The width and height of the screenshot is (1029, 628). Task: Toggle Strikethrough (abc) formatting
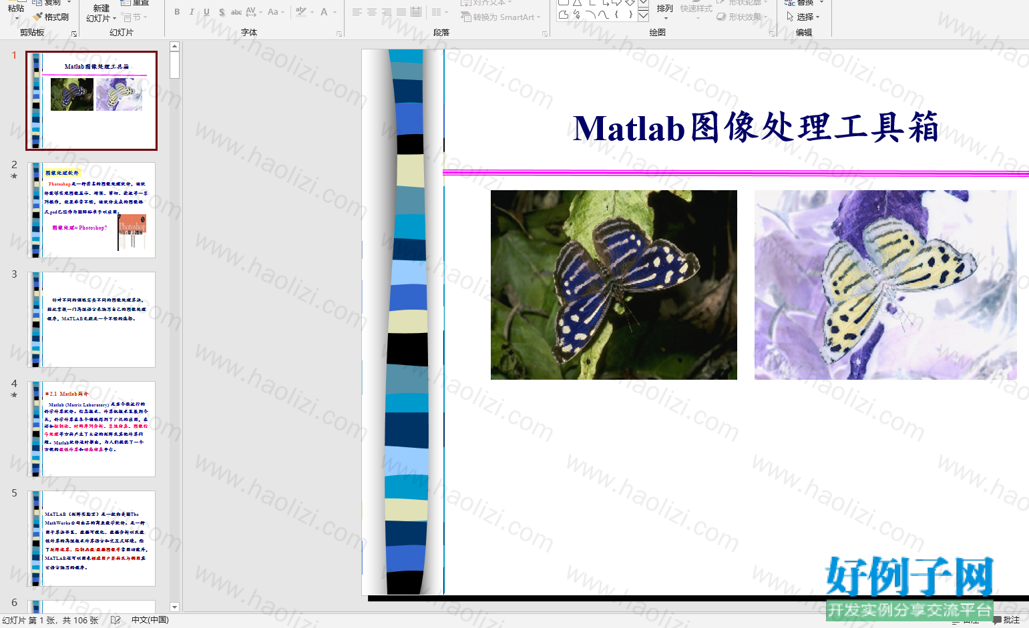coord(236,12)
